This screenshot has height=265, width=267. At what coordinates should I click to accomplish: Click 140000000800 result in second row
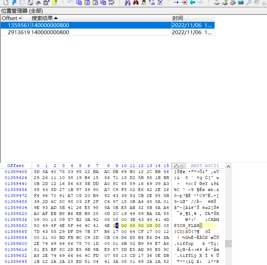tap(50, 32)
